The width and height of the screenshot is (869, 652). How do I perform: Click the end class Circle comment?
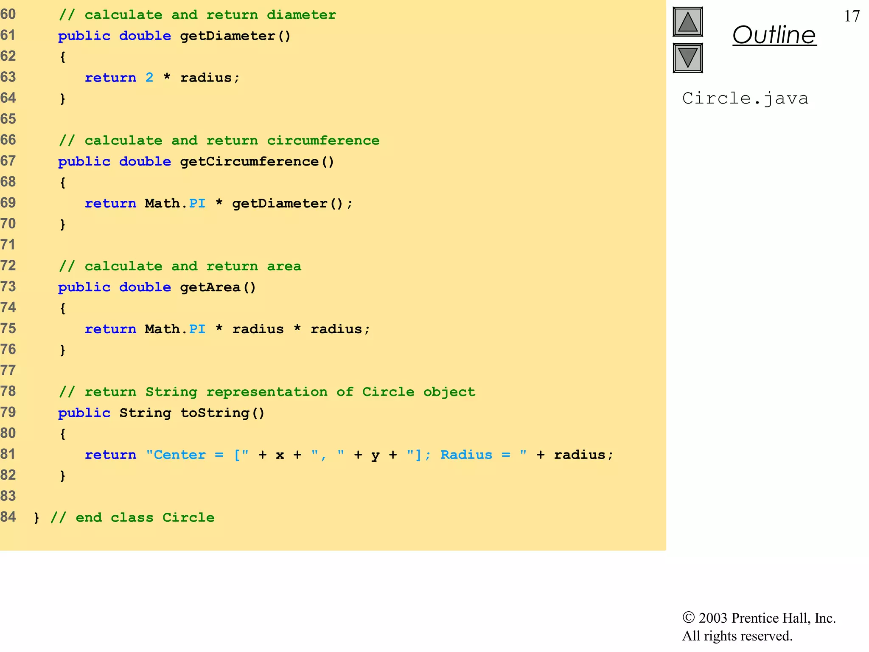[x=132, y=517]
